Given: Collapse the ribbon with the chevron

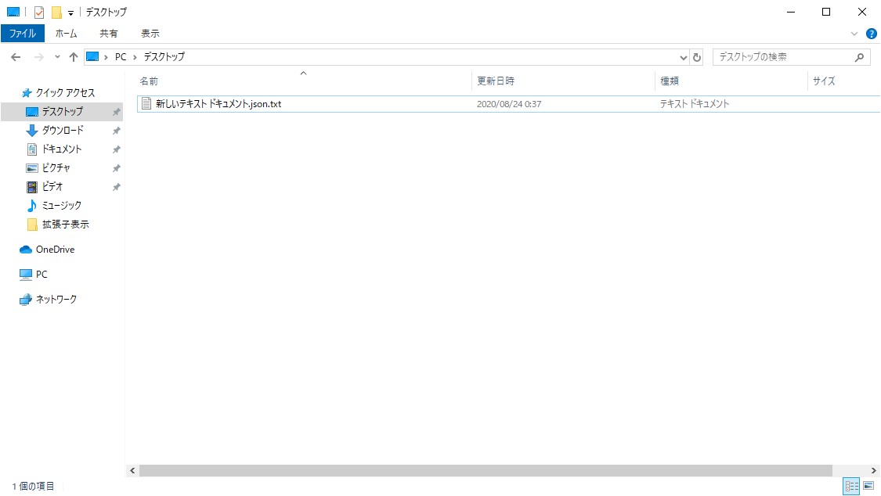Looking at the screenshot, I should tap(854, 33).
